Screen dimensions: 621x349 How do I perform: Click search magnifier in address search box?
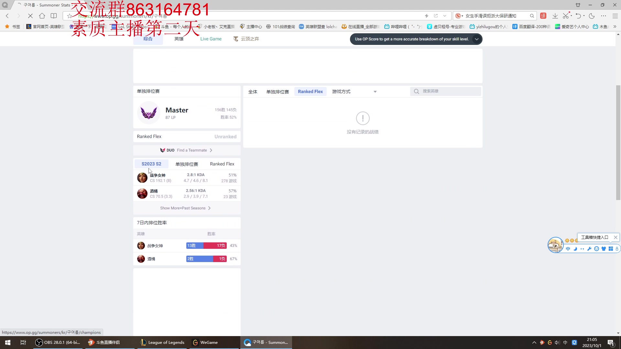532,16
